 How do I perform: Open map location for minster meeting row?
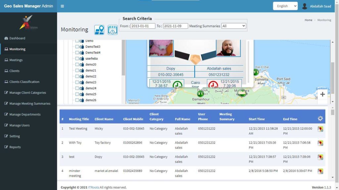pyautogui.click(x=320, y=171)
